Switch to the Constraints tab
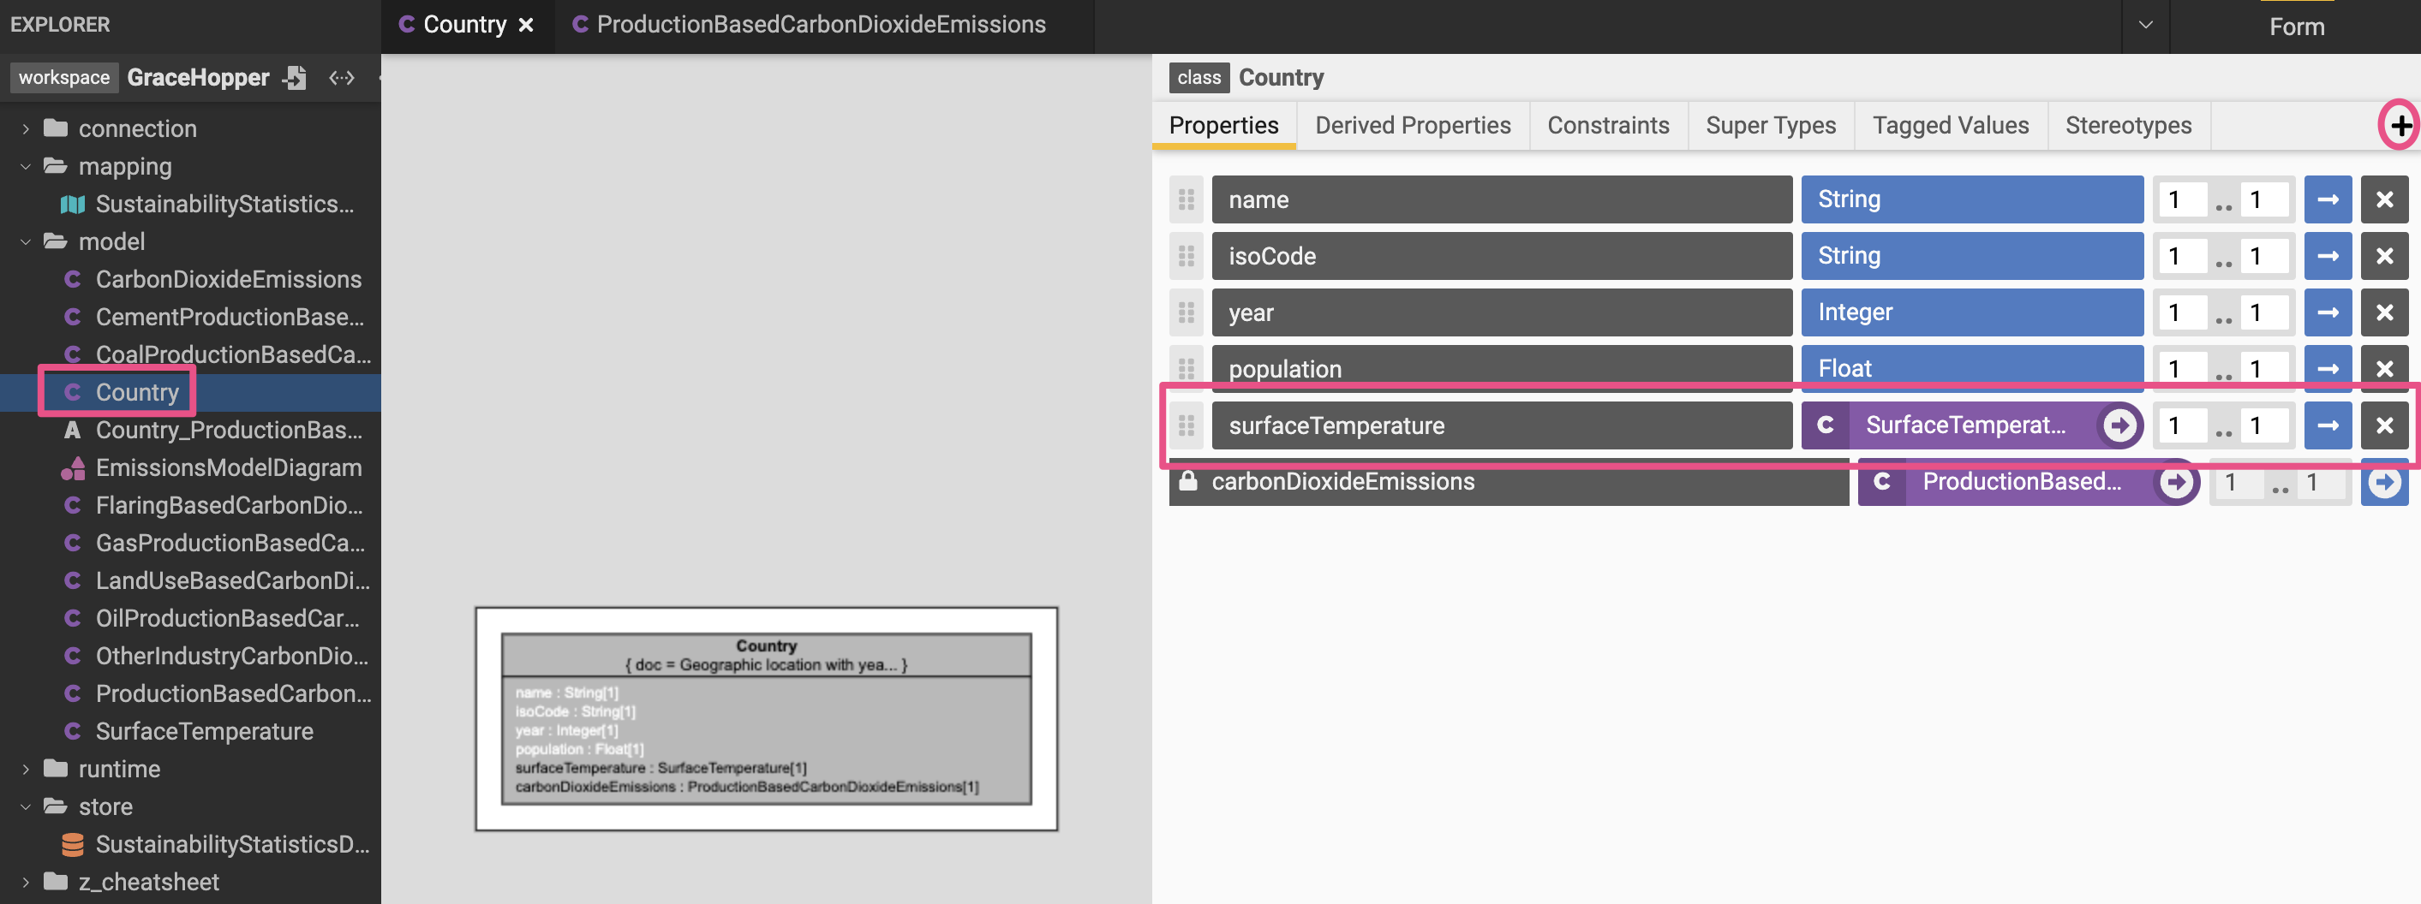 coord(1608,125)
